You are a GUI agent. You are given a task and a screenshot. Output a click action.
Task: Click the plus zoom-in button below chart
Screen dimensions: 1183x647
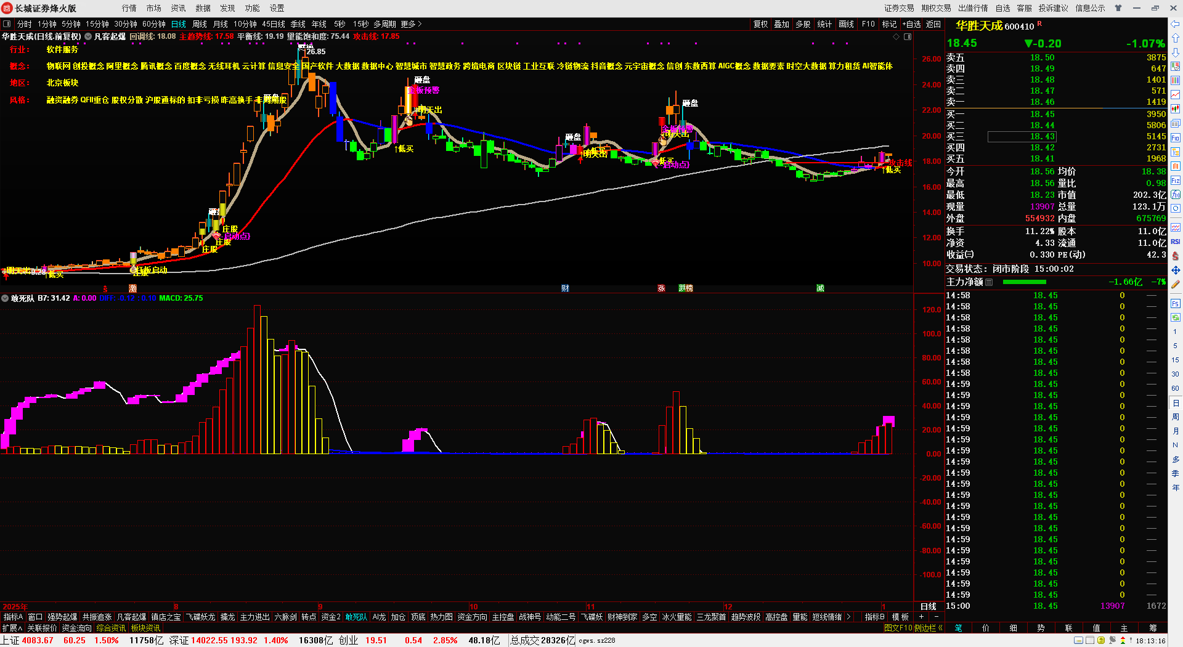click(921, 617)
